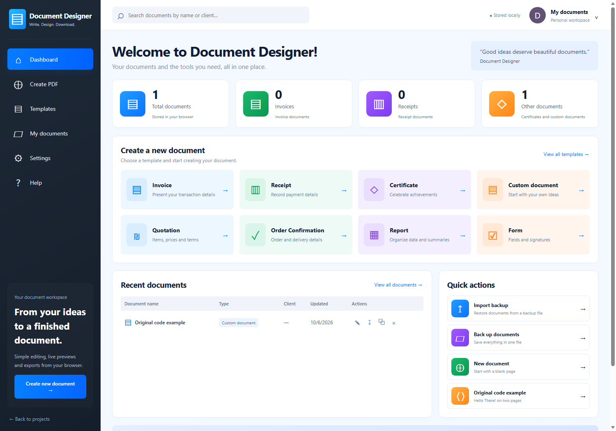Click the Certificate diamond icon
This screenshot has width=616, height=431.
click(x=374, y=190)
